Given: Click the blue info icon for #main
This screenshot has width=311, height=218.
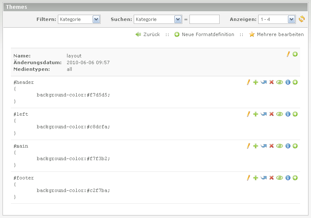Looking at the screenshot, I should (x=288, y=146).
